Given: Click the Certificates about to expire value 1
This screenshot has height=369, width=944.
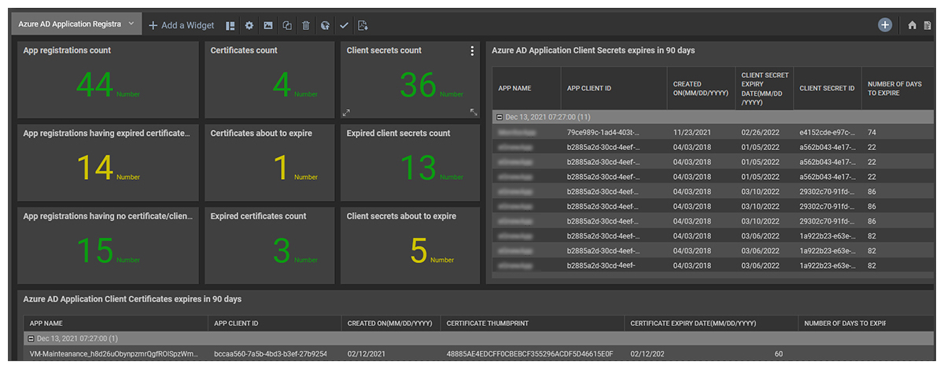Looking at the screenshot, I should [x=282, y=168].
